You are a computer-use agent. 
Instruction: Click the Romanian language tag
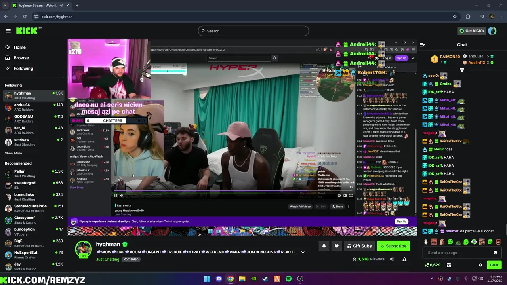pos(131,259)
